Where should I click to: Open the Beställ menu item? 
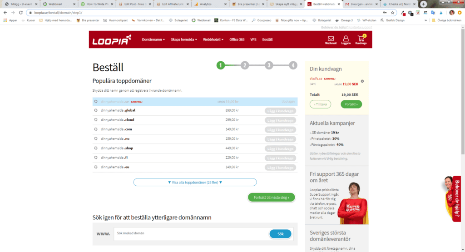(267, 40)
